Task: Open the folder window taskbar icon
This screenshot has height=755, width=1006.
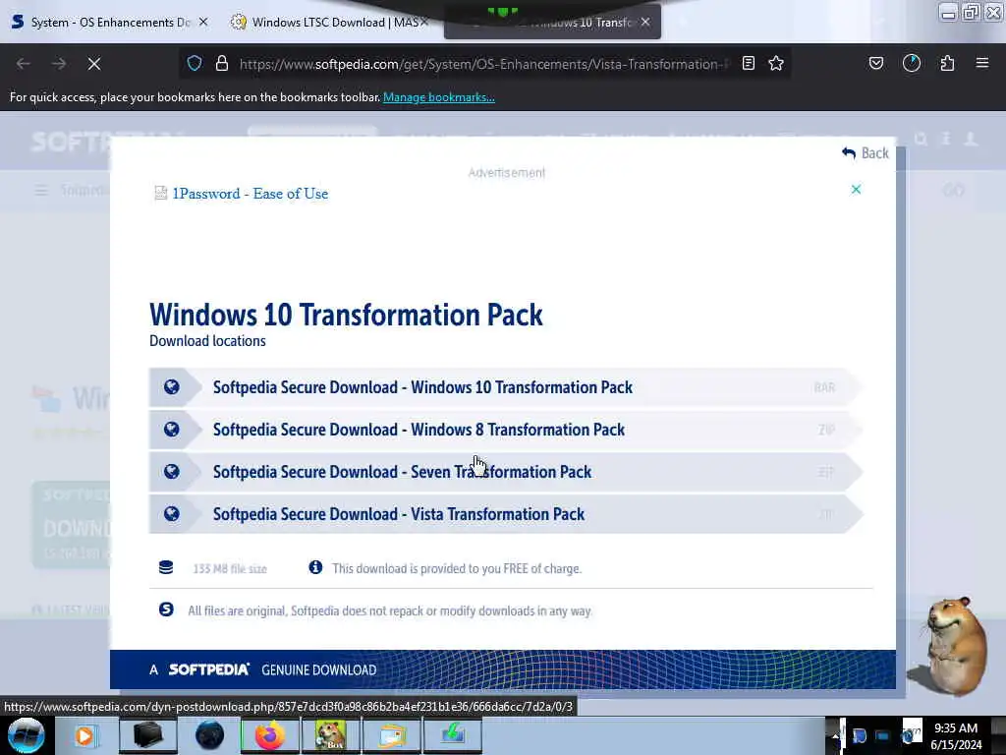Action: [x=392, y=735]
